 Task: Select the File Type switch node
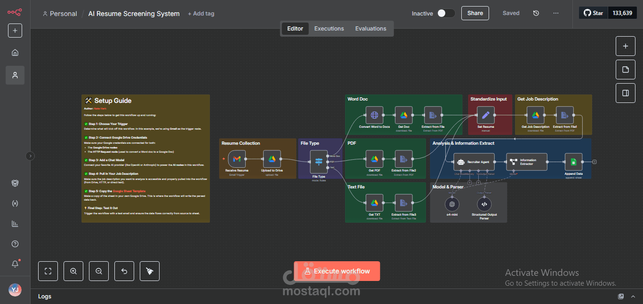point(319,162)
